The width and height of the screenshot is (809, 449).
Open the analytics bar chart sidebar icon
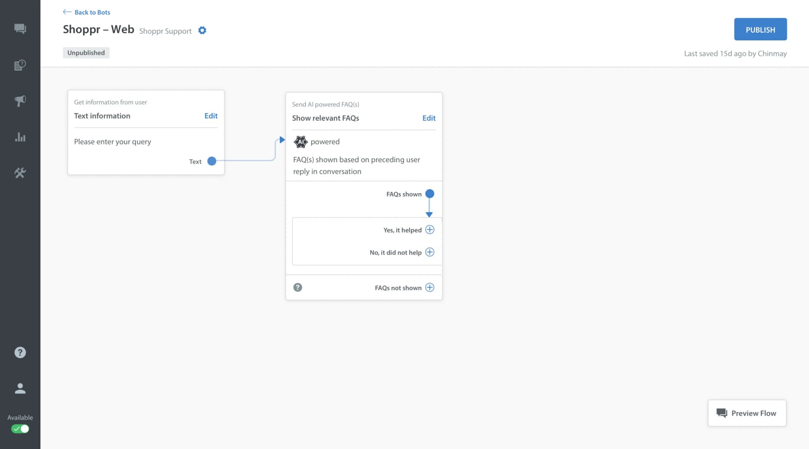[x=20, y=137]
